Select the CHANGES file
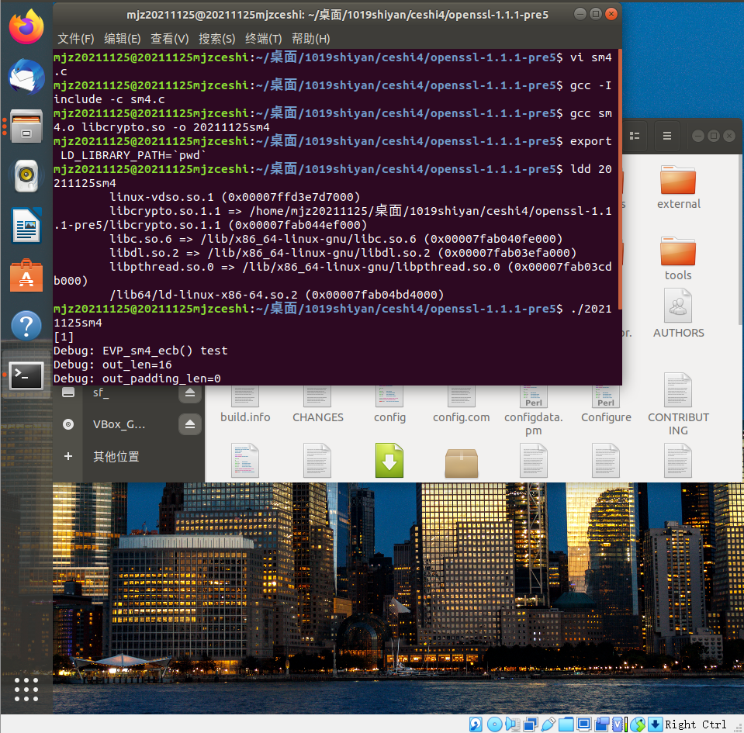Screen dimensions: 744x733 (317, 404)
